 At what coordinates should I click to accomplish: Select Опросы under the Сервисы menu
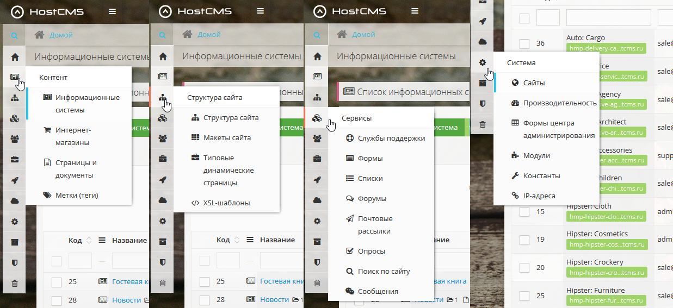[371, 252]
